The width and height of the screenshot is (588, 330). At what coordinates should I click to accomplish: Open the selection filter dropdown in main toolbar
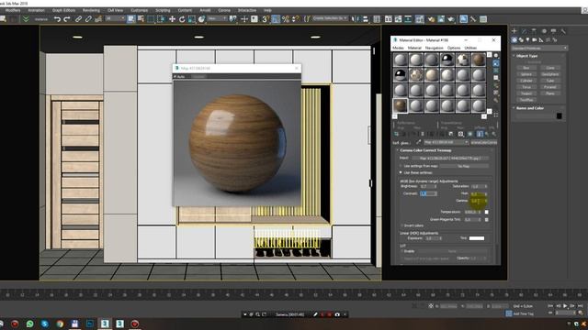(114, 18)
